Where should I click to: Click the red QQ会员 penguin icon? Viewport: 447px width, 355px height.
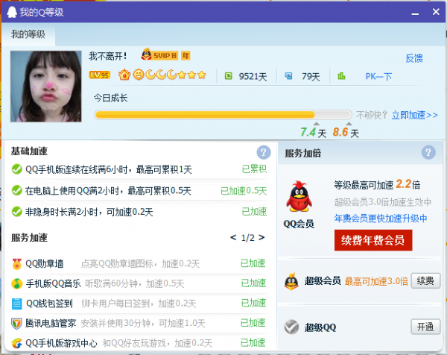299,196
